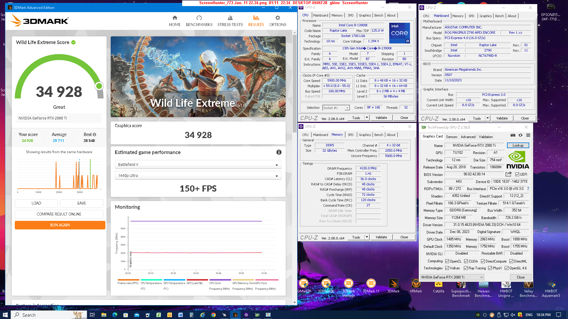Launch 3DMark Vantage desktop shortcut

click(348, 288)
